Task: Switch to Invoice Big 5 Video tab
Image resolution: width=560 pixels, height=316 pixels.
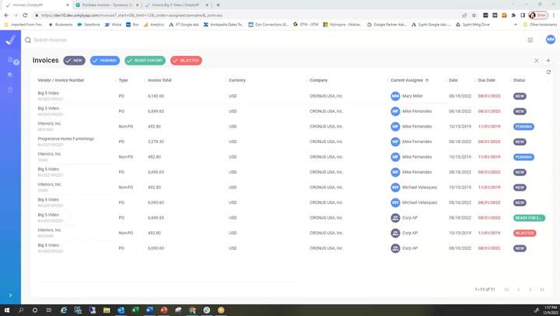Action: pyautogui.click(x=176, y=5)
